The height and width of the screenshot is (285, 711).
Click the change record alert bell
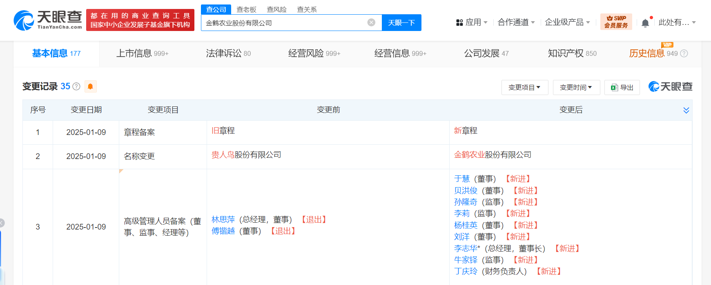point(90,86)
